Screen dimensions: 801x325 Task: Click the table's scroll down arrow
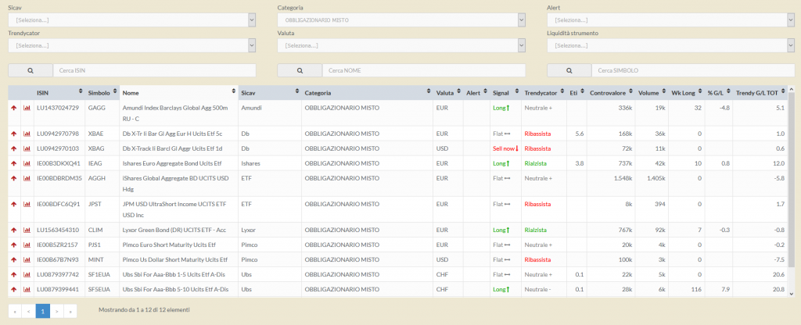[x=792, y=294]
